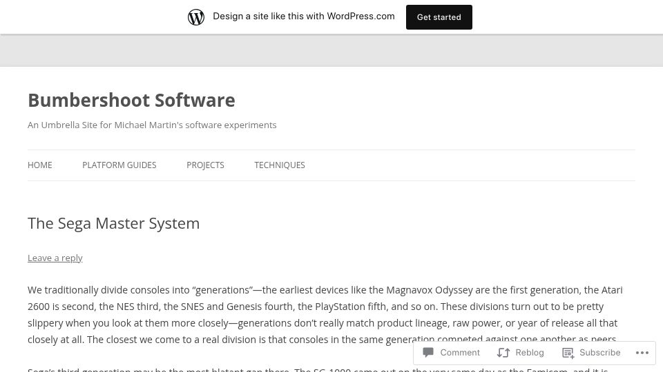Open the Bumbershoot Software site title
663x372 pixels.
(x=131, y=101)
